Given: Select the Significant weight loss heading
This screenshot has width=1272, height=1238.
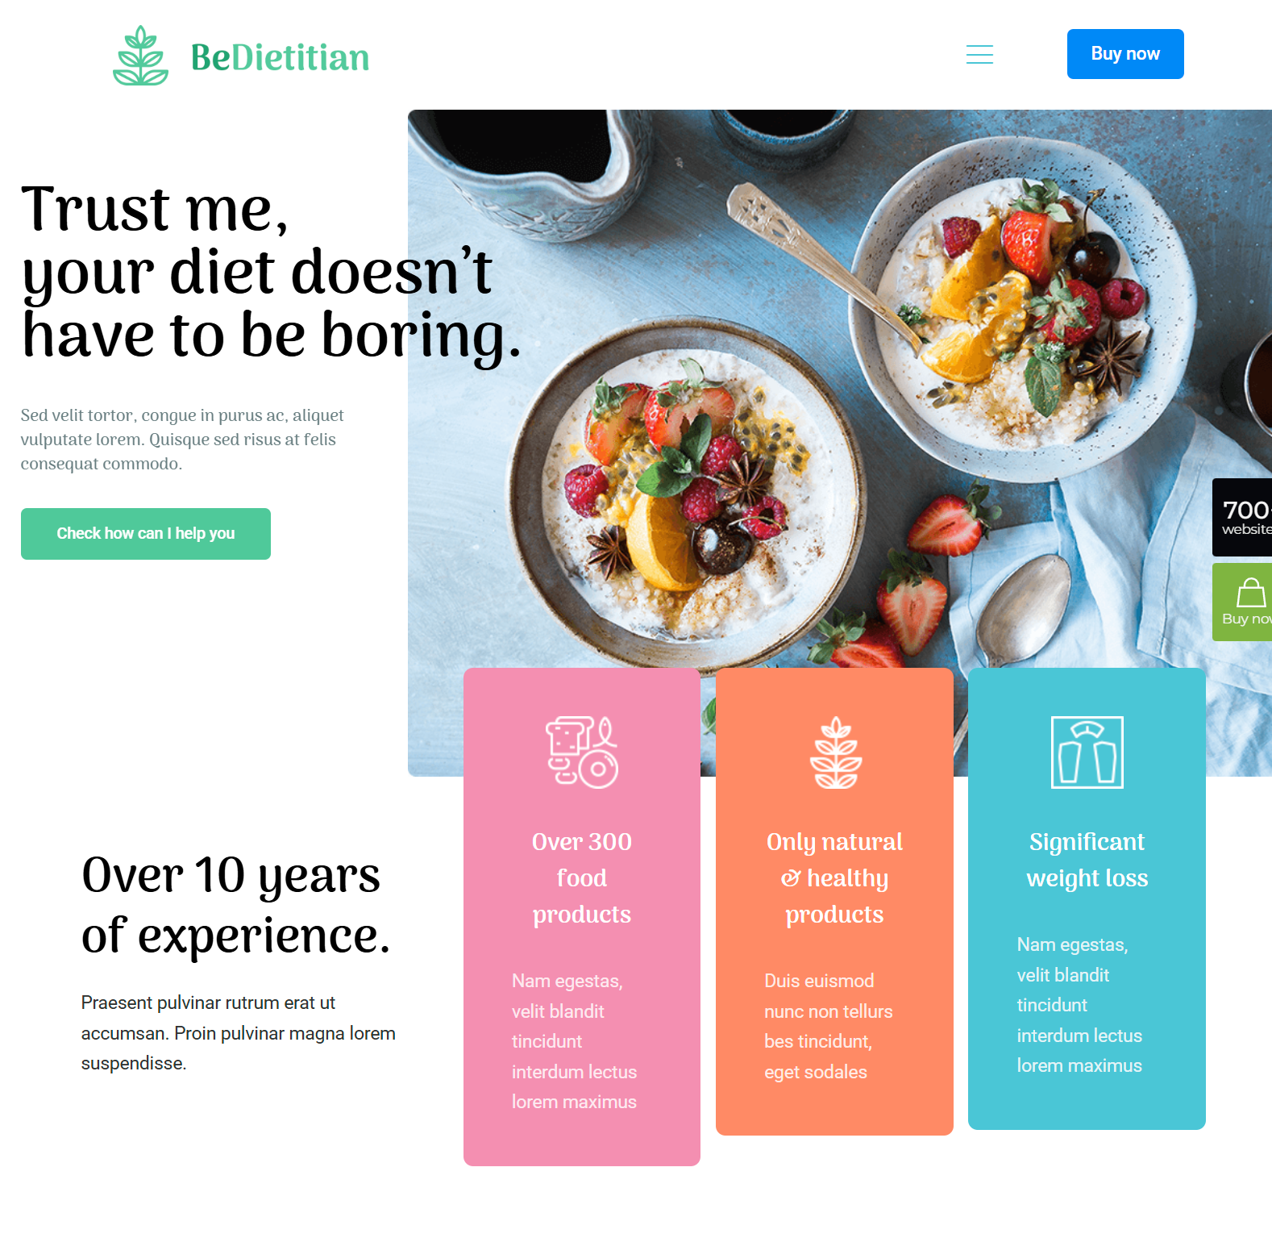Looking at the screenshot, I should click(1087, 860).
